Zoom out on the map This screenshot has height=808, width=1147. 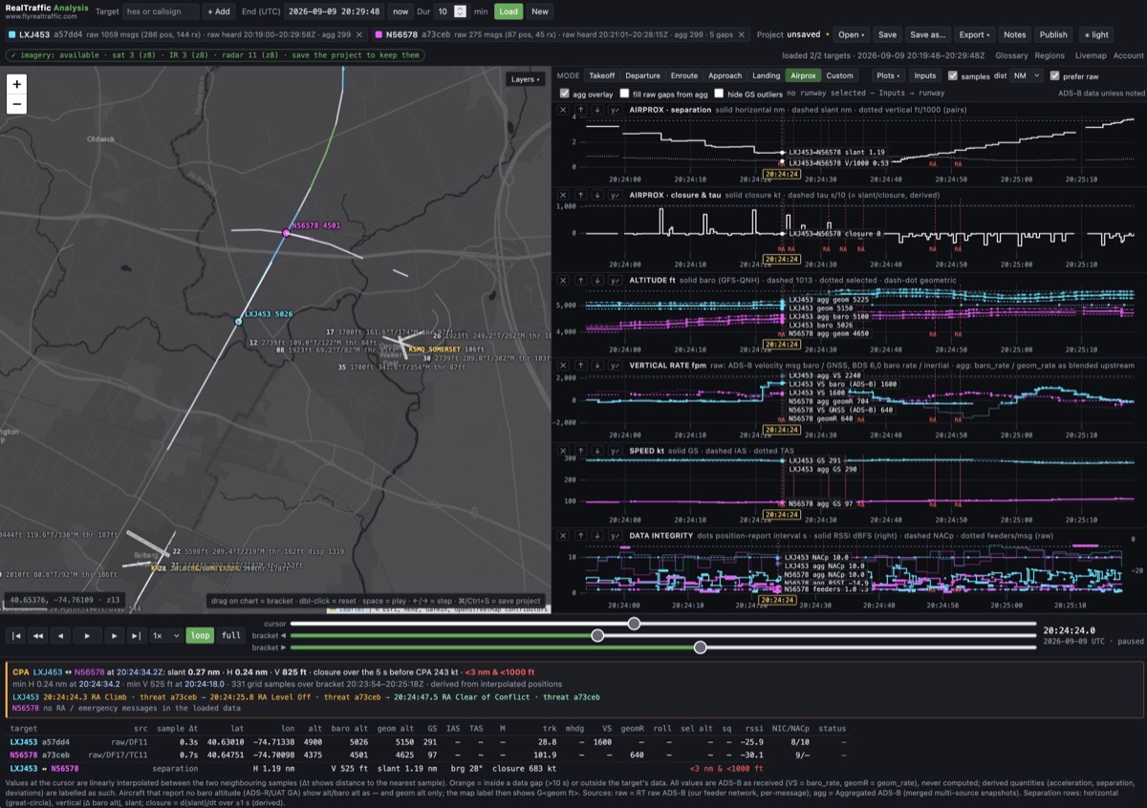click(x=17, y=104)
